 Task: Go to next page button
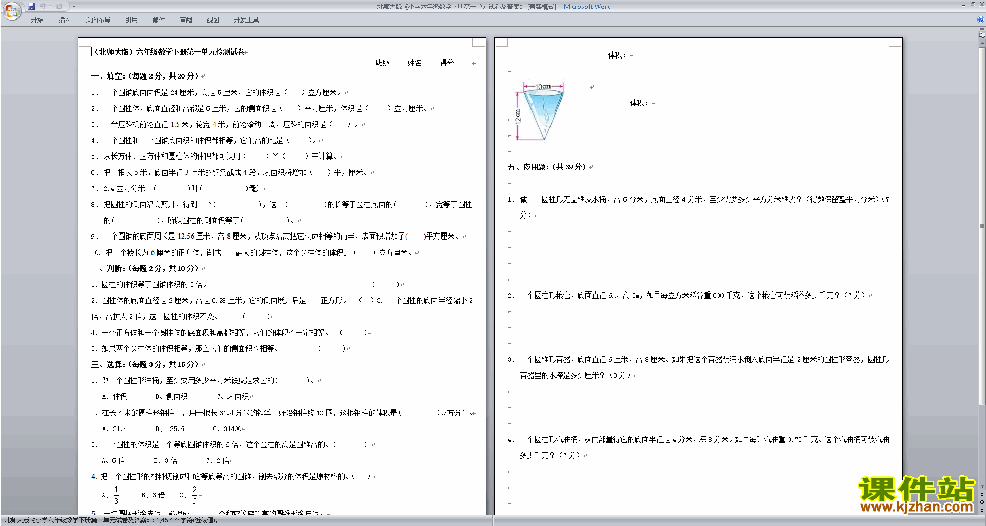(982, 510)
